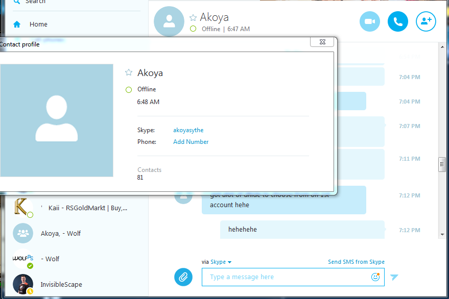Click sender avatar beside 'account hehe' message

pyautogui.click(x=183, y=199)
